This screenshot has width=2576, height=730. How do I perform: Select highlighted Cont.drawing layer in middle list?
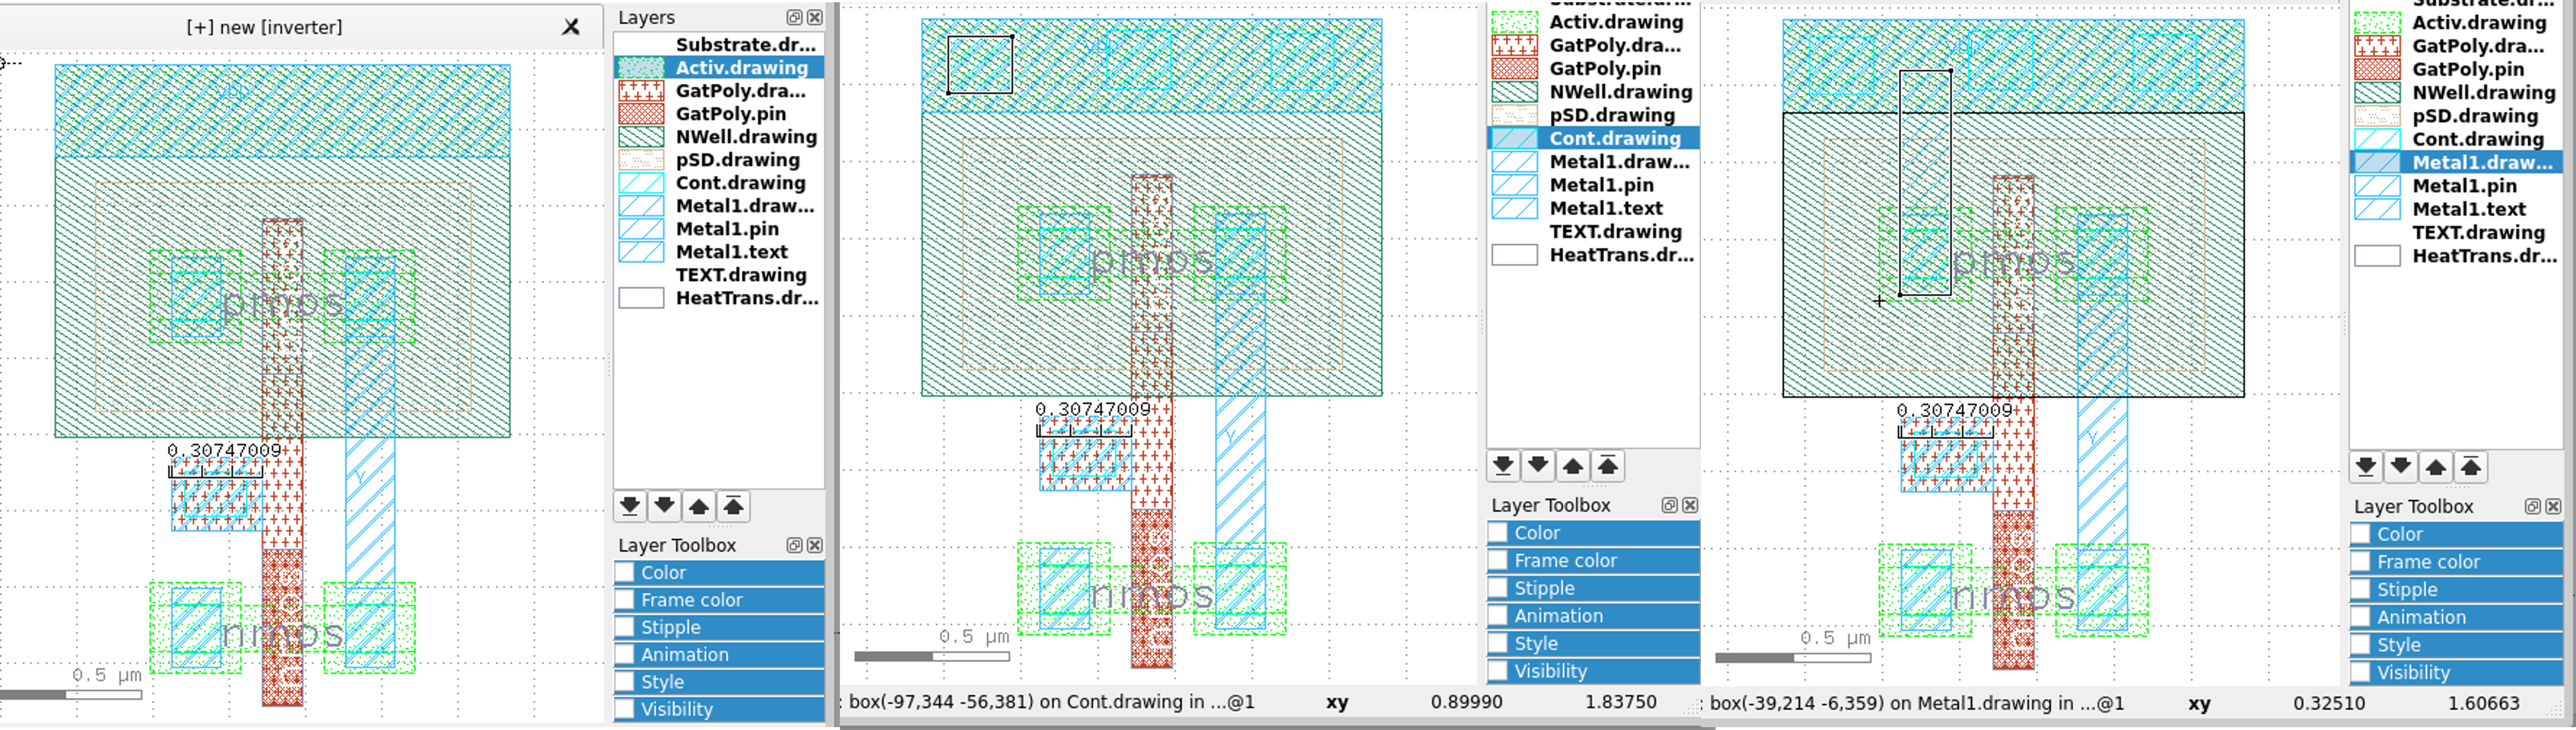point(1614,138)
